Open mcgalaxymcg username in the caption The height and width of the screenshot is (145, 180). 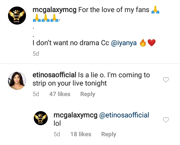54,10
